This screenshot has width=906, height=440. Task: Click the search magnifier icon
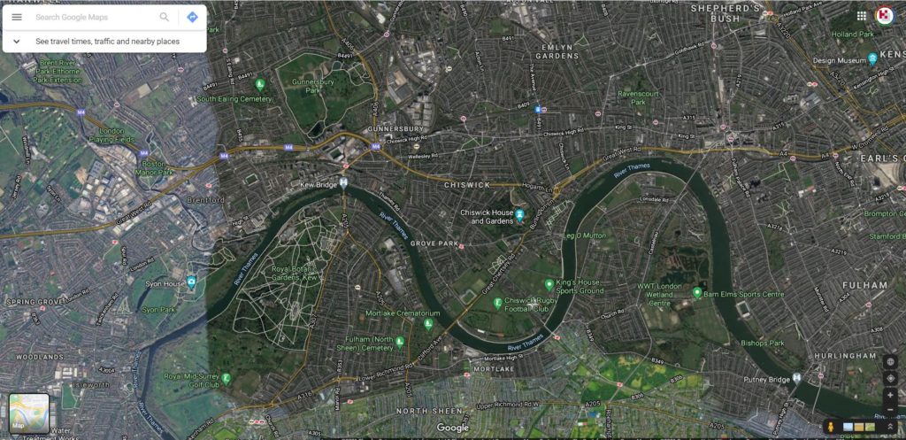tap(165, 17)
